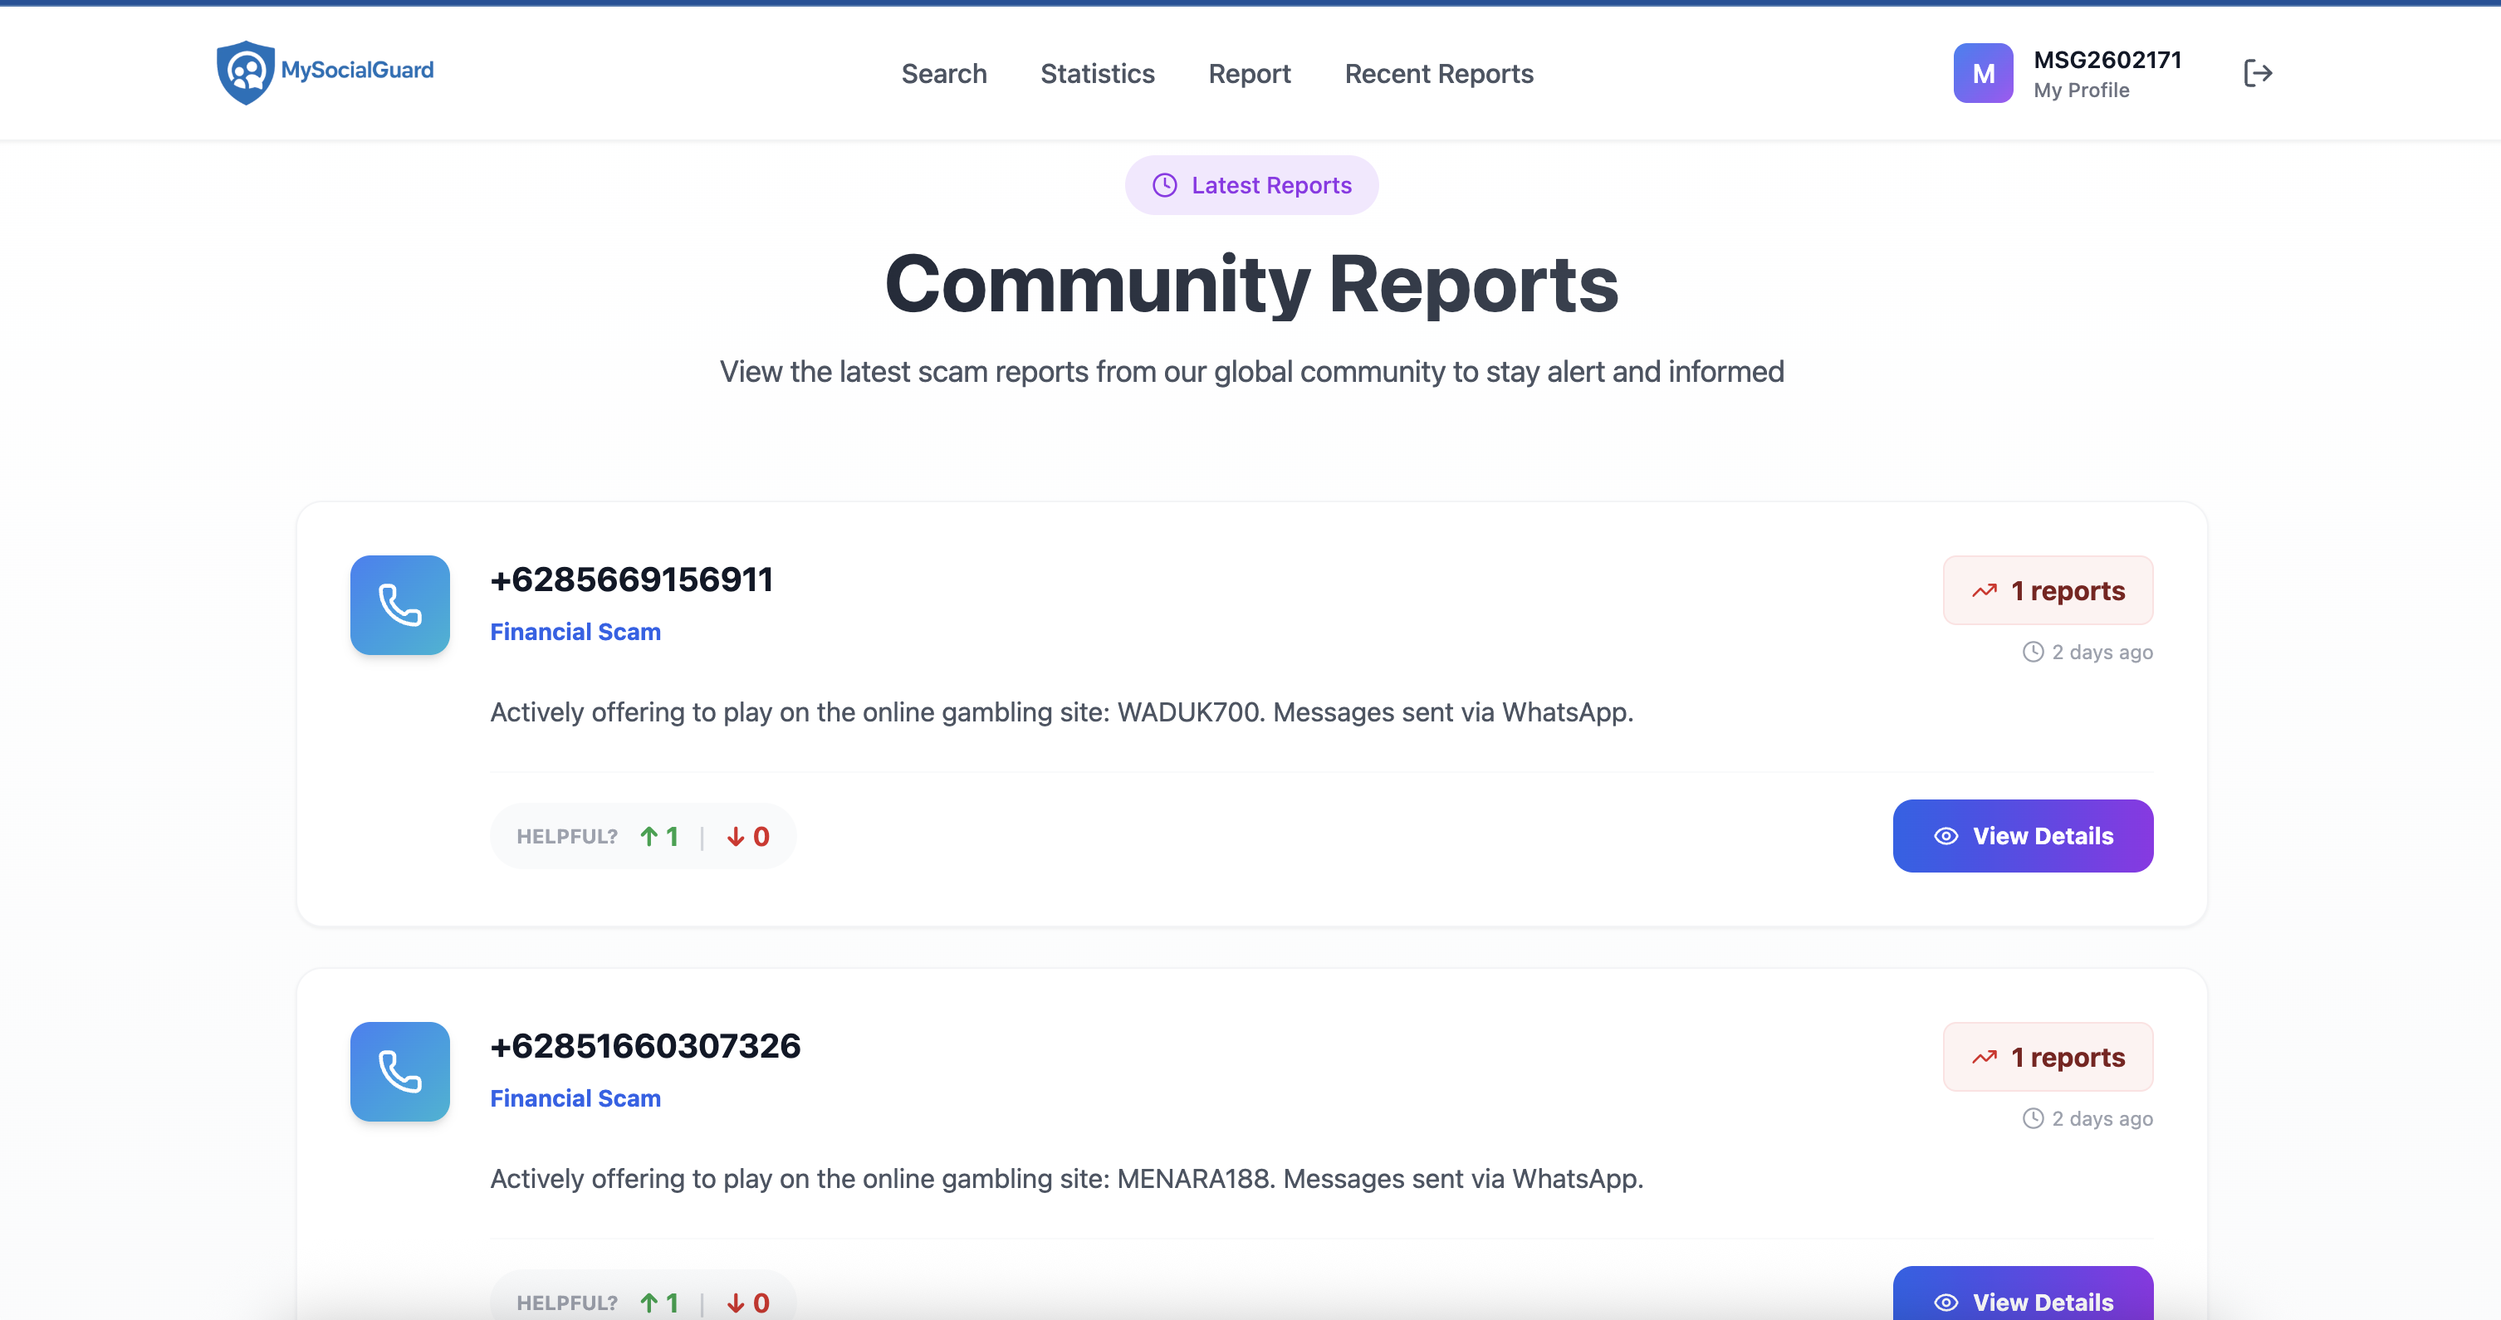Click the Latest Reports badge

click(1250, 185)
